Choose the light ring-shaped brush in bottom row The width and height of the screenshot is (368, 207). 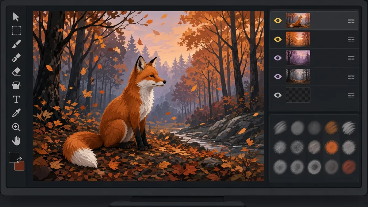click(314, 167)
